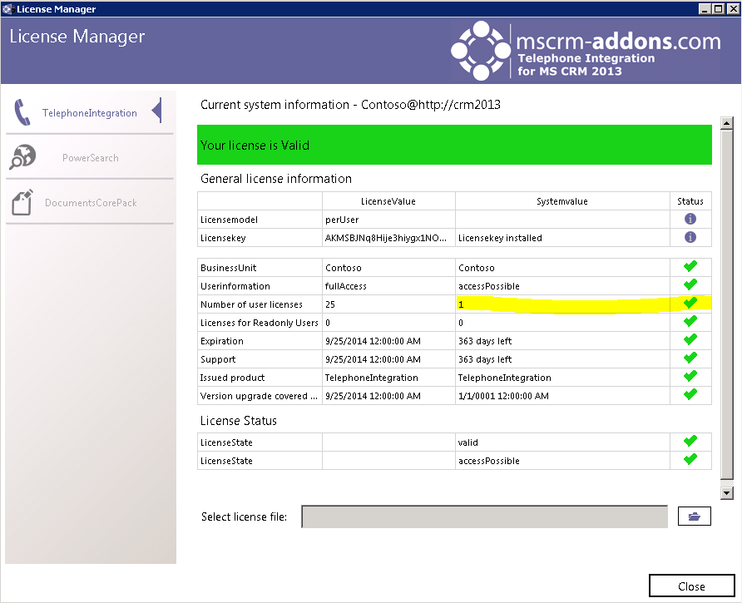Click the Licensekey info status icon
The width and height of the screenshot is (742, 603).
[x=690, y=237]
